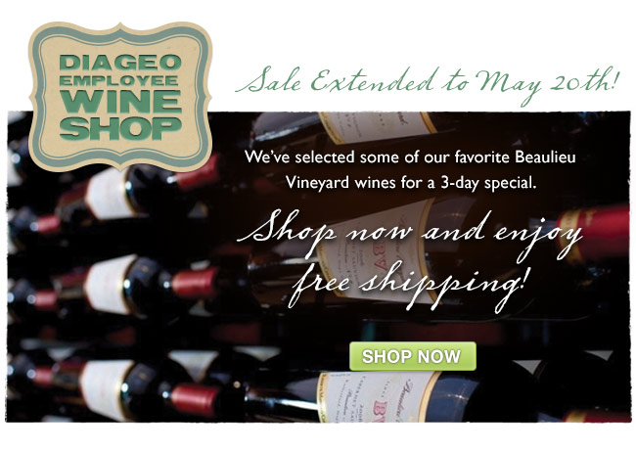636x451 pixels.
Task: Select the SHOP word in the badge
Action: [120, 128]
